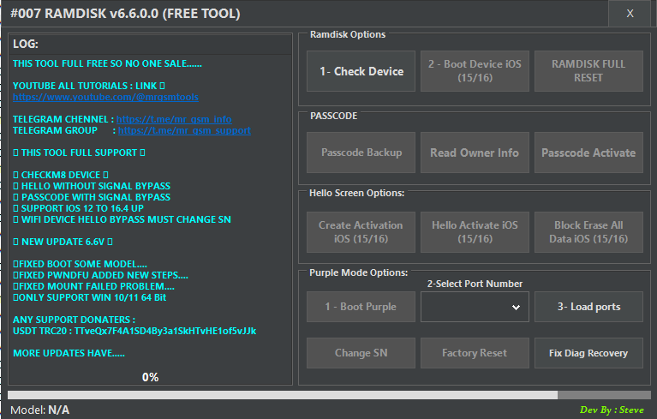This screenshot has height=419, width=657.
Task: Select Read Owner Info
Action: point(475,153)
